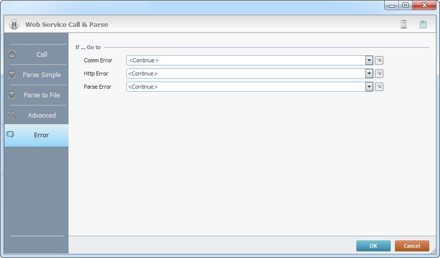Maximize the dialog window
440x258 pixels.
[405, 6]
